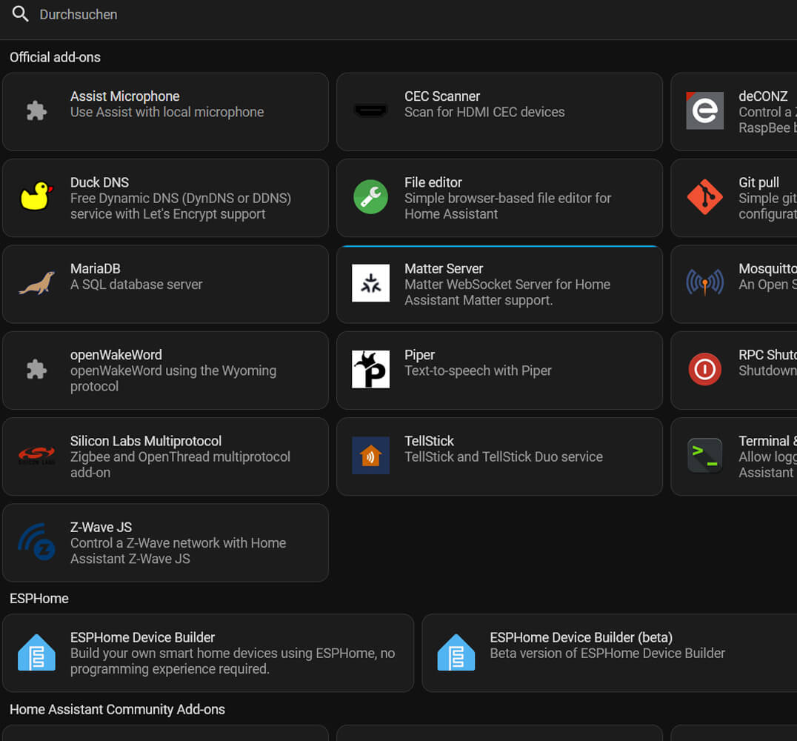The image size is (797, 741).
Task: Click the Mosquitto broker antenna icon
Action: coord(704,284)
